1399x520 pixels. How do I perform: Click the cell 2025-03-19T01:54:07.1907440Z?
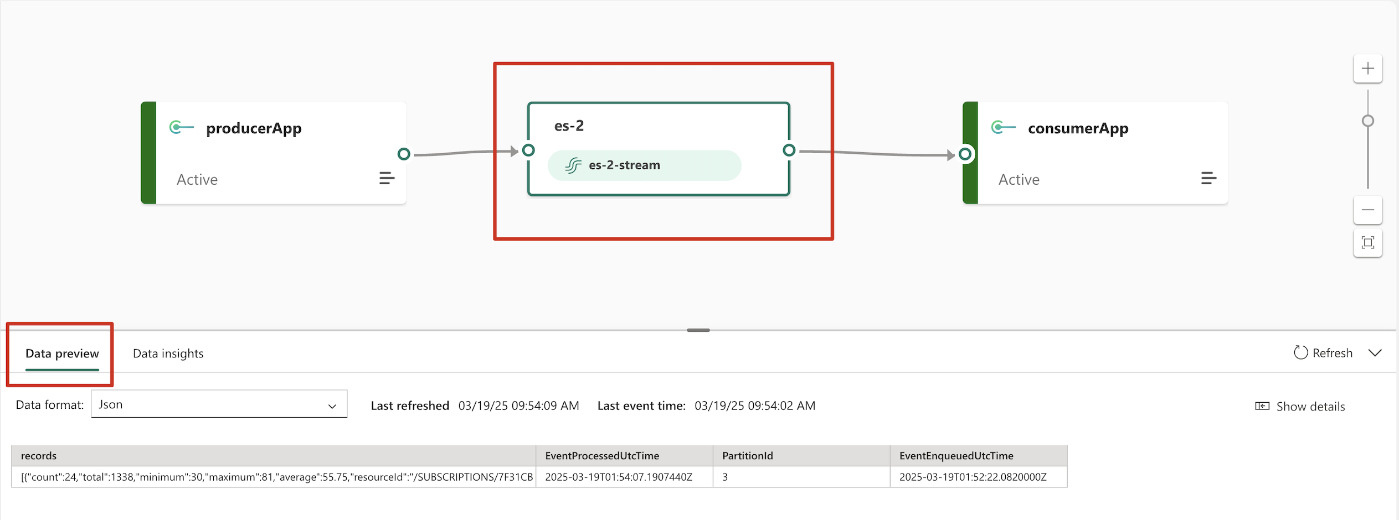[x=624, y=477]
